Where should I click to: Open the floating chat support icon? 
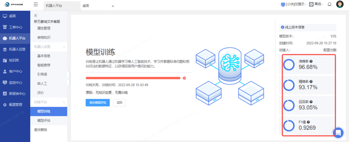click(x=338, y=132)
